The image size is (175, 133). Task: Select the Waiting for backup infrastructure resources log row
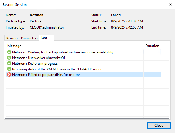(83, 52)
